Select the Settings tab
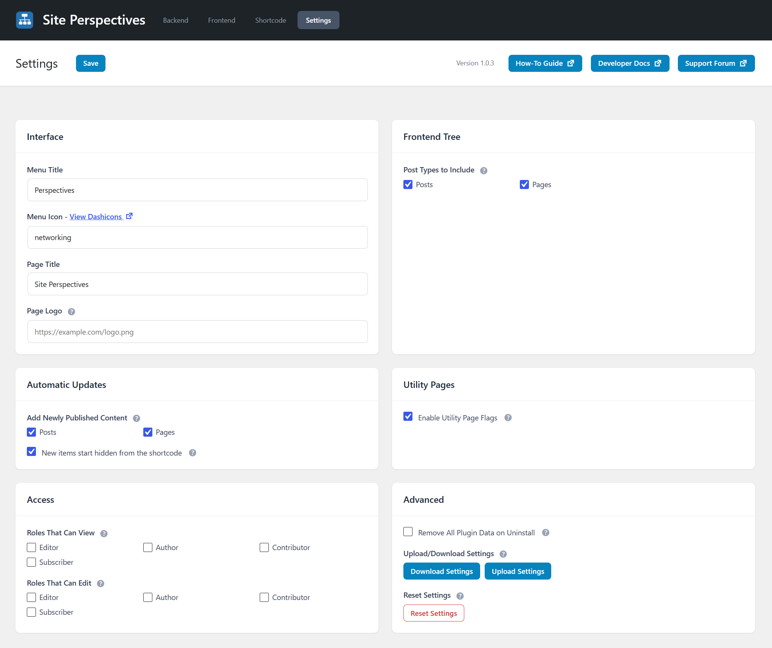 click(x=318, y=20)
